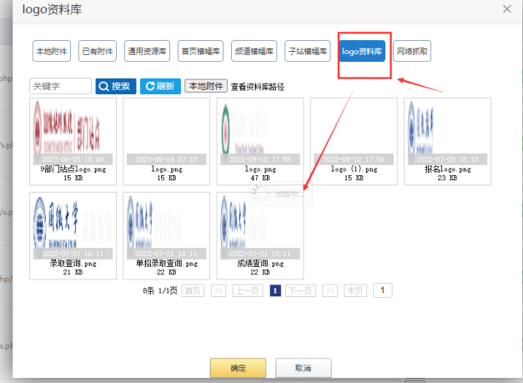Switch to the 本地附件 tab
Viewport: 523px width, 383px height.
(53, 52)
